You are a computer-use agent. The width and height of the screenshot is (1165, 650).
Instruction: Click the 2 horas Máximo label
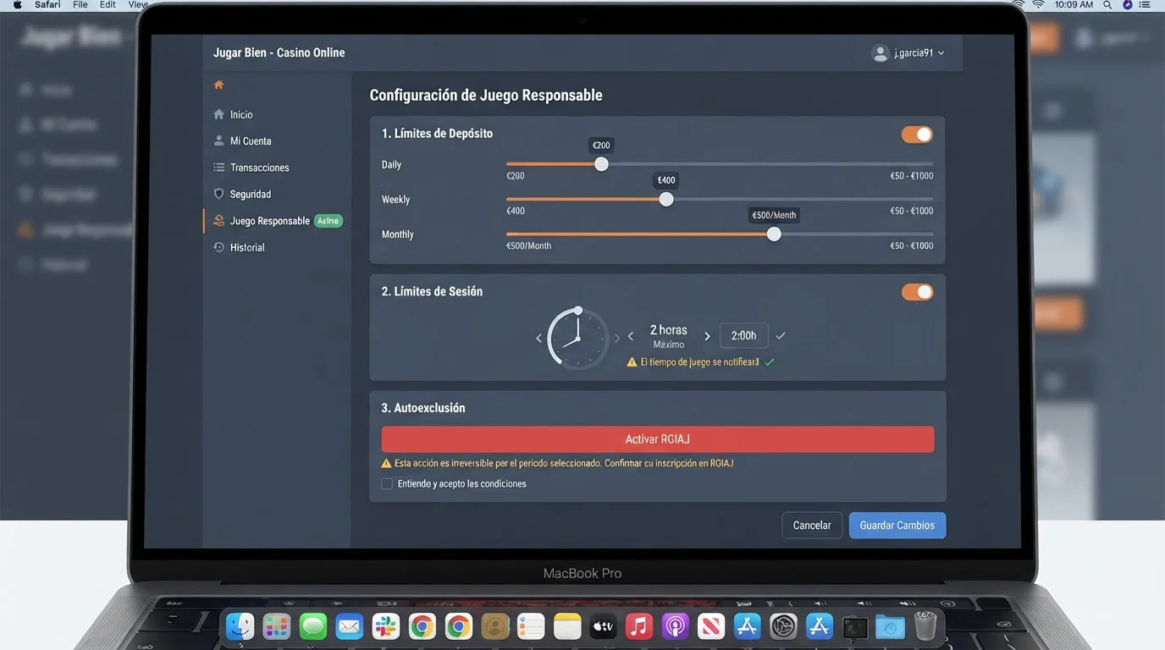(669, 336)
